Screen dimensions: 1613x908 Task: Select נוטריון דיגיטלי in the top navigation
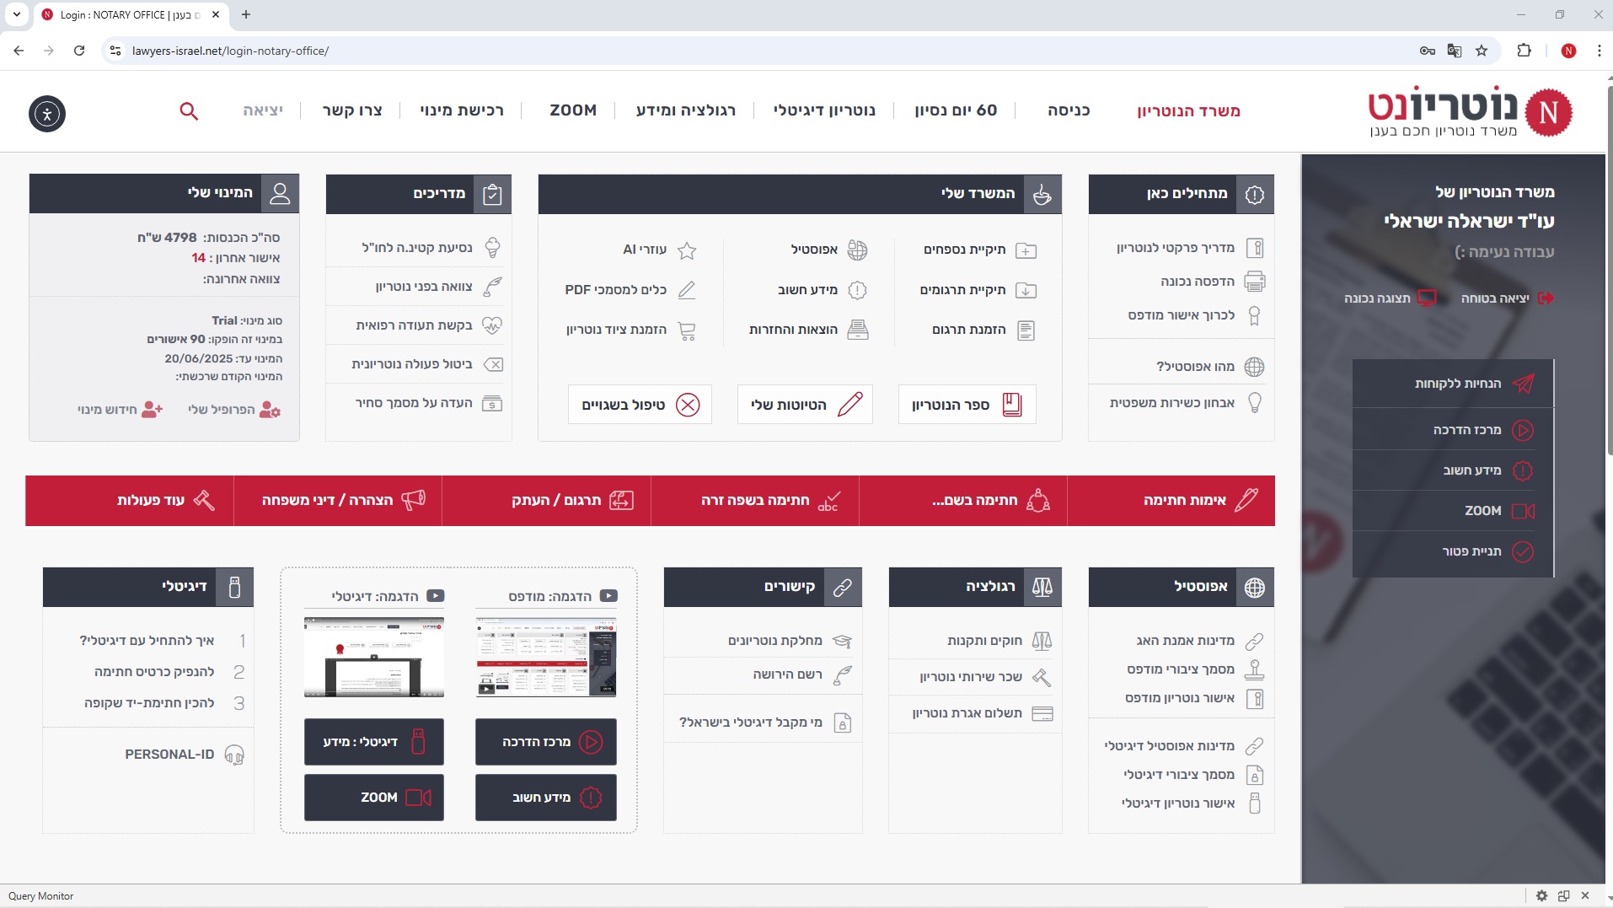tap(824, 110)
